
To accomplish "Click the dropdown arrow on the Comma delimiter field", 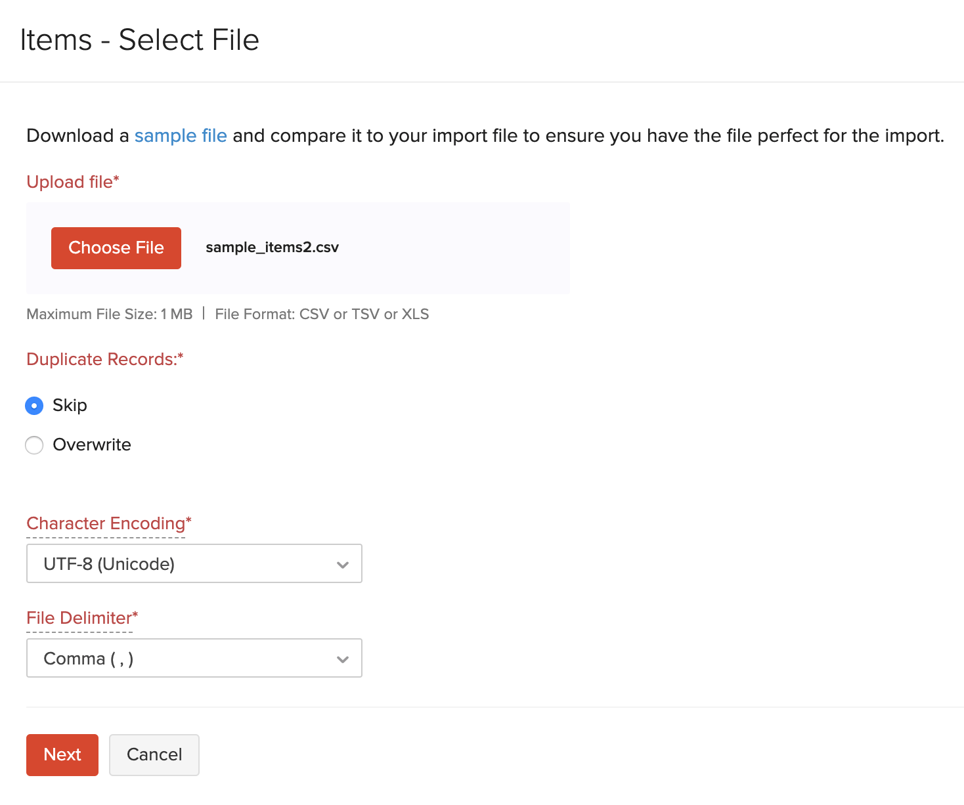I will [x=342, y=658].
